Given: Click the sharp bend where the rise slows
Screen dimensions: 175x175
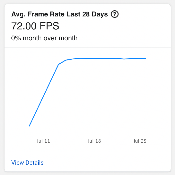Looking at the screenshot, I should 59,64.
